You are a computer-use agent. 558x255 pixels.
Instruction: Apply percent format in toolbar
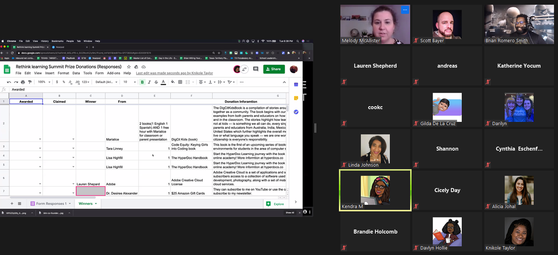63,82
